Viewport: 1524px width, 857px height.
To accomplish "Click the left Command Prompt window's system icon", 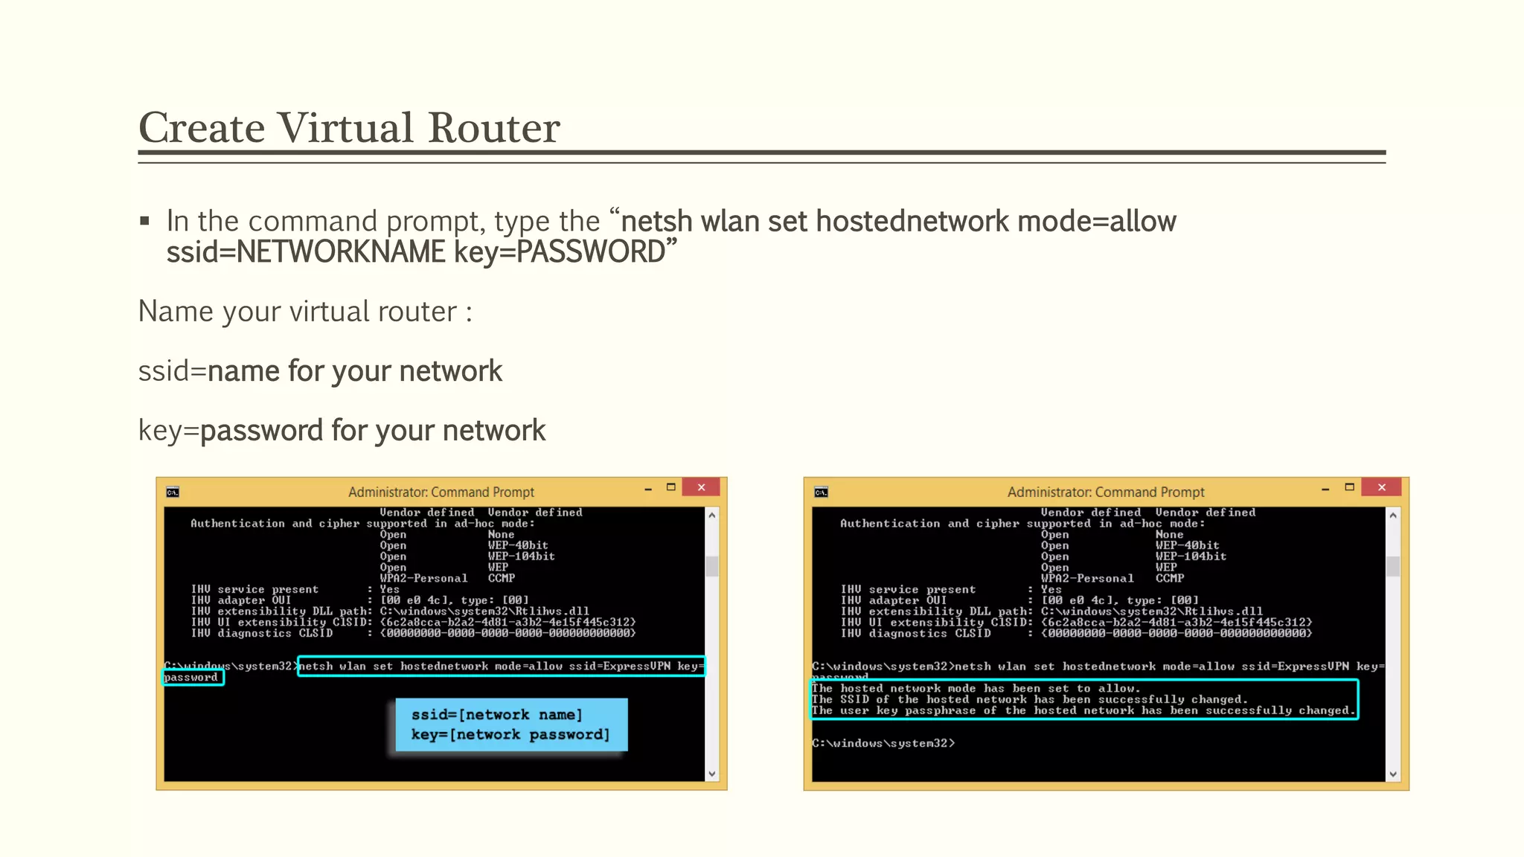I will click(x=173, y=492).
